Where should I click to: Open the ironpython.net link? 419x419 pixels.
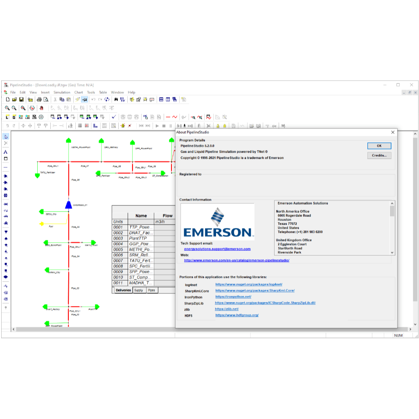[x=233, y=297]
